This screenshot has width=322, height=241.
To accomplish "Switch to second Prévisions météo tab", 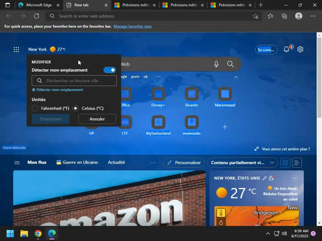I will [183, 5].
